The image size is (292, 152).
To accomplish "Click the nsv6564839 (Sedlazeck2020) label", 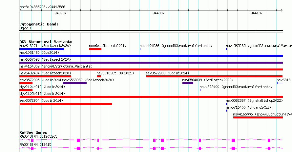I will pos(208,80).
